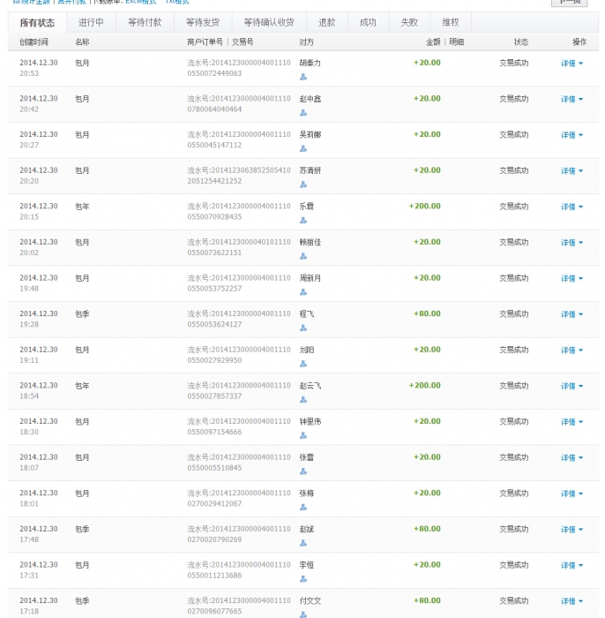Open the 退款 tab
Image resolution: width=605 pixels, height=618 pixels.
(326, 23)
